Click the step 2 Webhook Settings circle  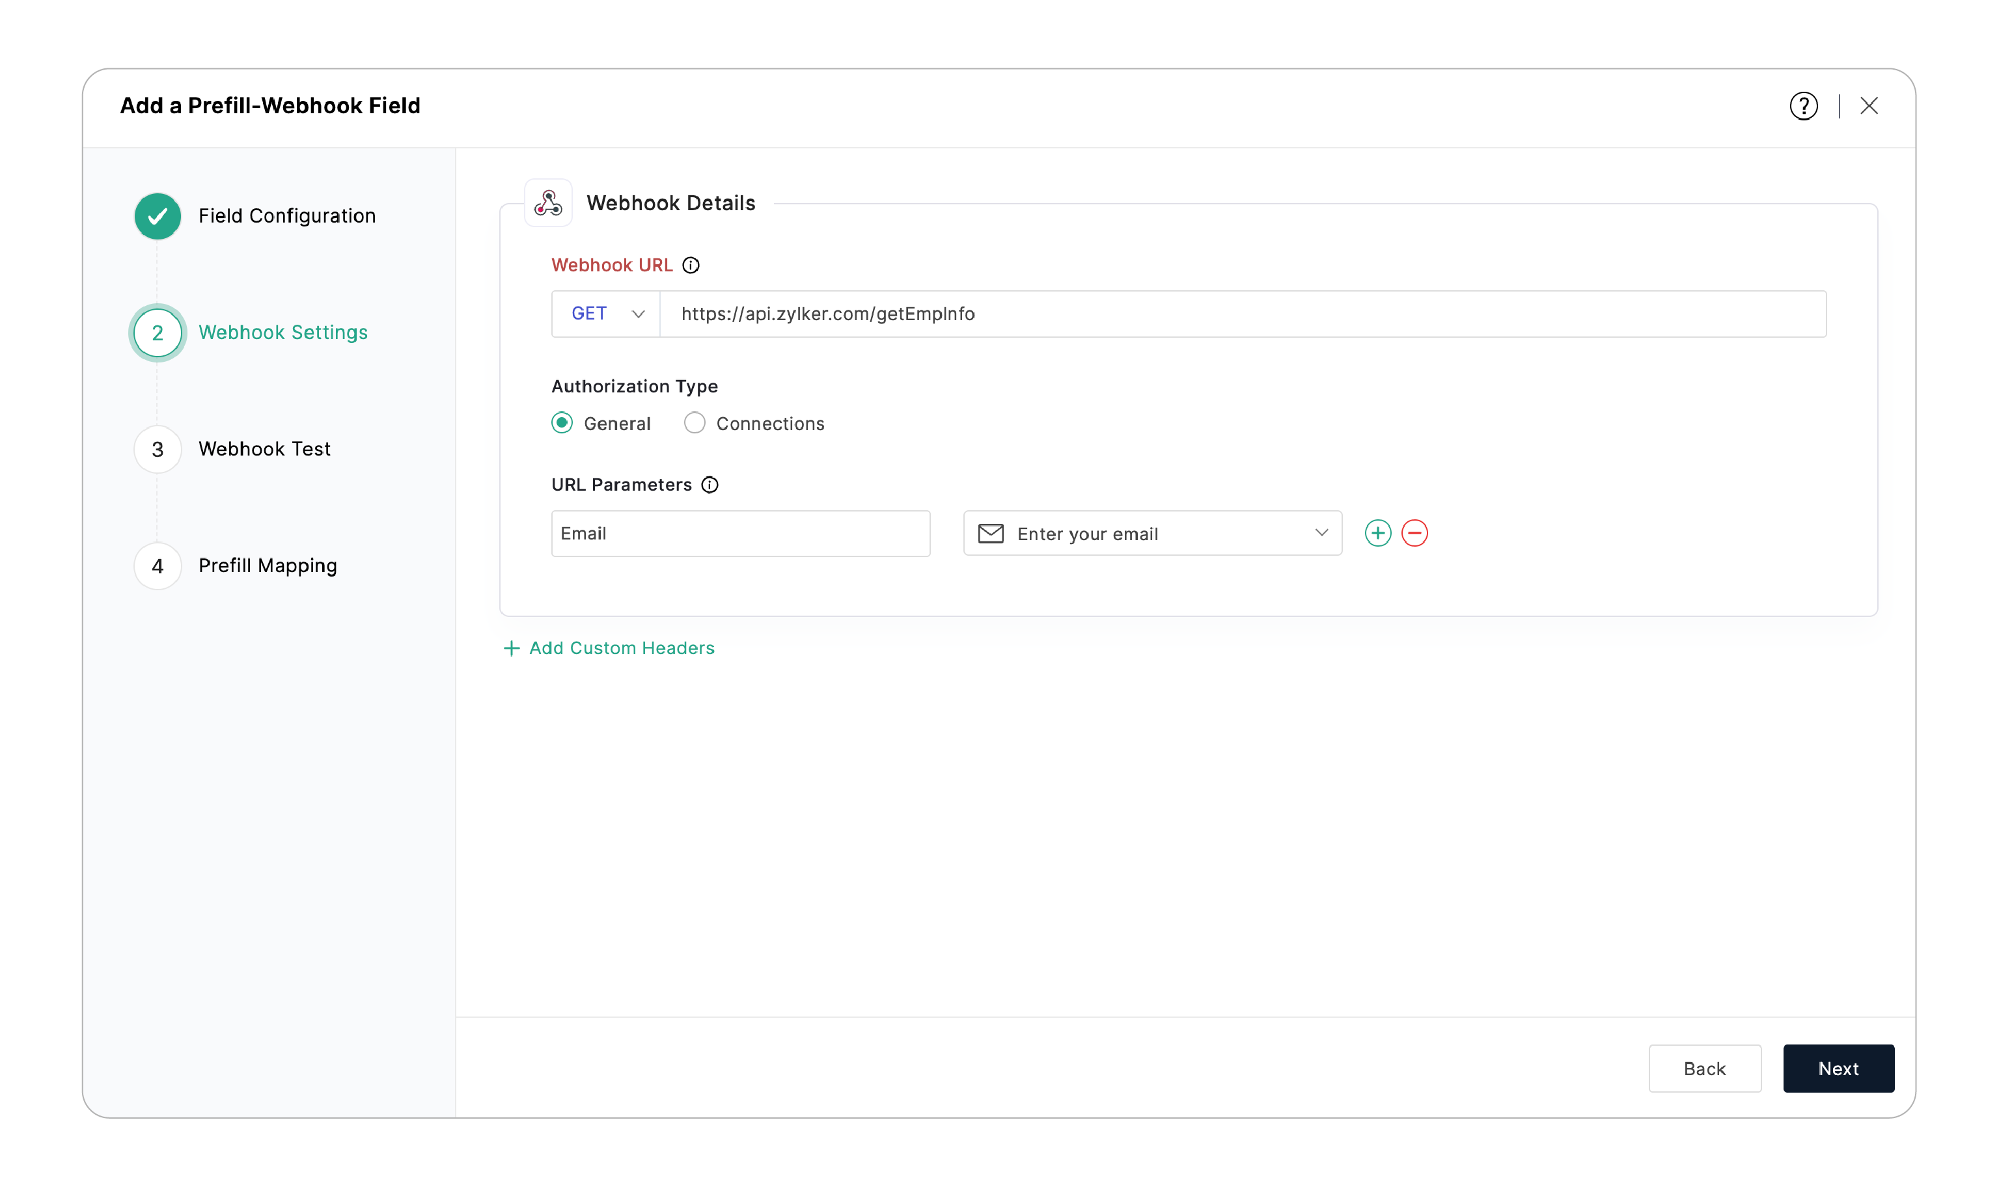coord(157,333)
